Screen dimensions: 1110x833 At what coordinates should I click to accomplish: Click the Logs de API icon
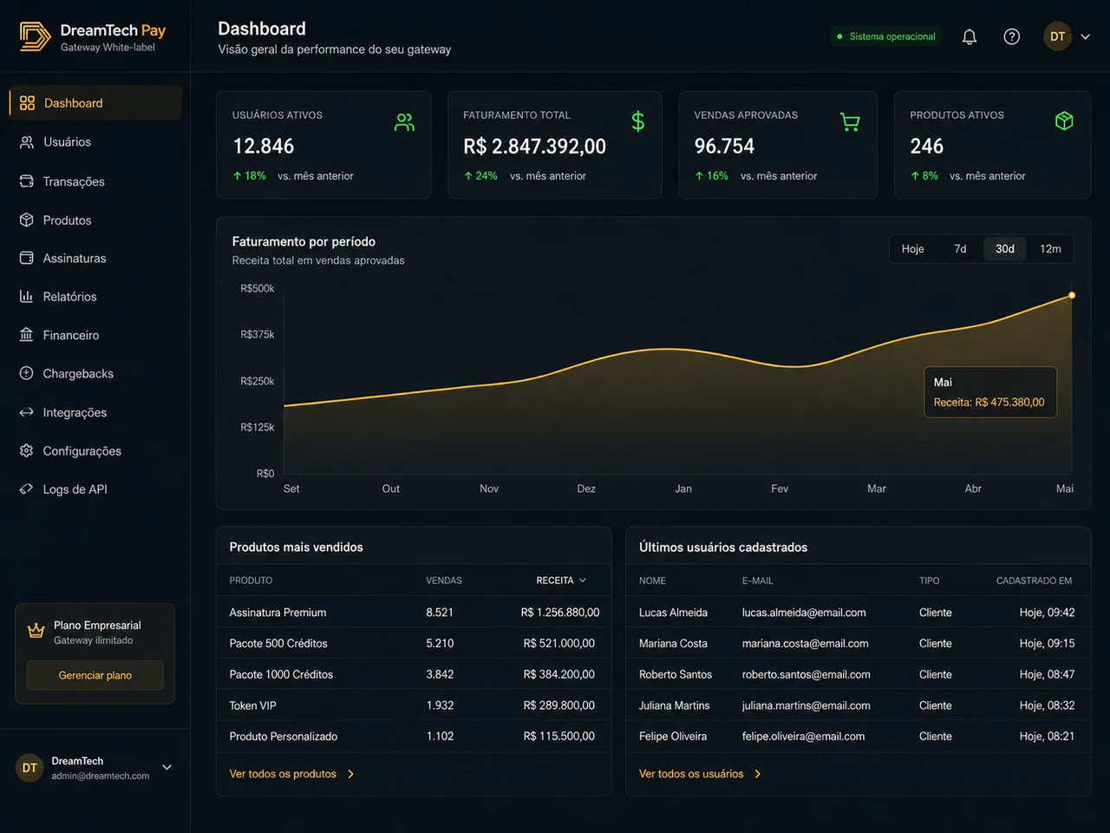[x=27, y=489]
